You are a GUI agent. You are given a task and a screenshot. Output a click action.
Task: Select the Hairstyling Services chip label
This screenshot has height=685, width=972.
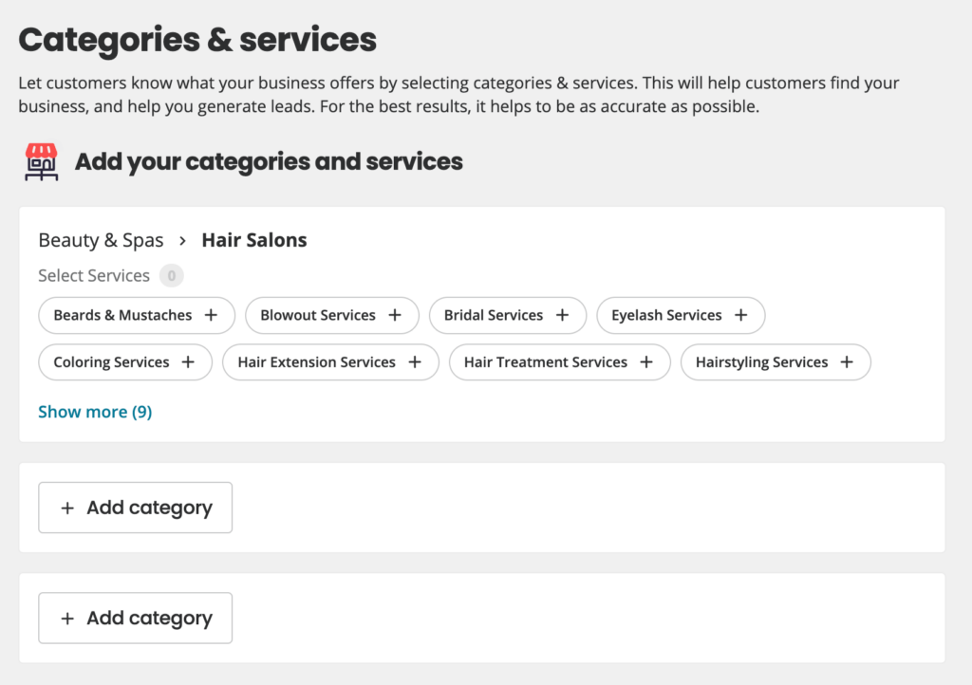tap(761, 362)
